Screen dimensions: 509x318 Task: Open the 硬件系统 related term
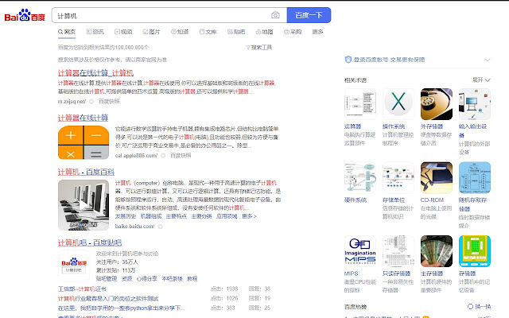[356, 200]
